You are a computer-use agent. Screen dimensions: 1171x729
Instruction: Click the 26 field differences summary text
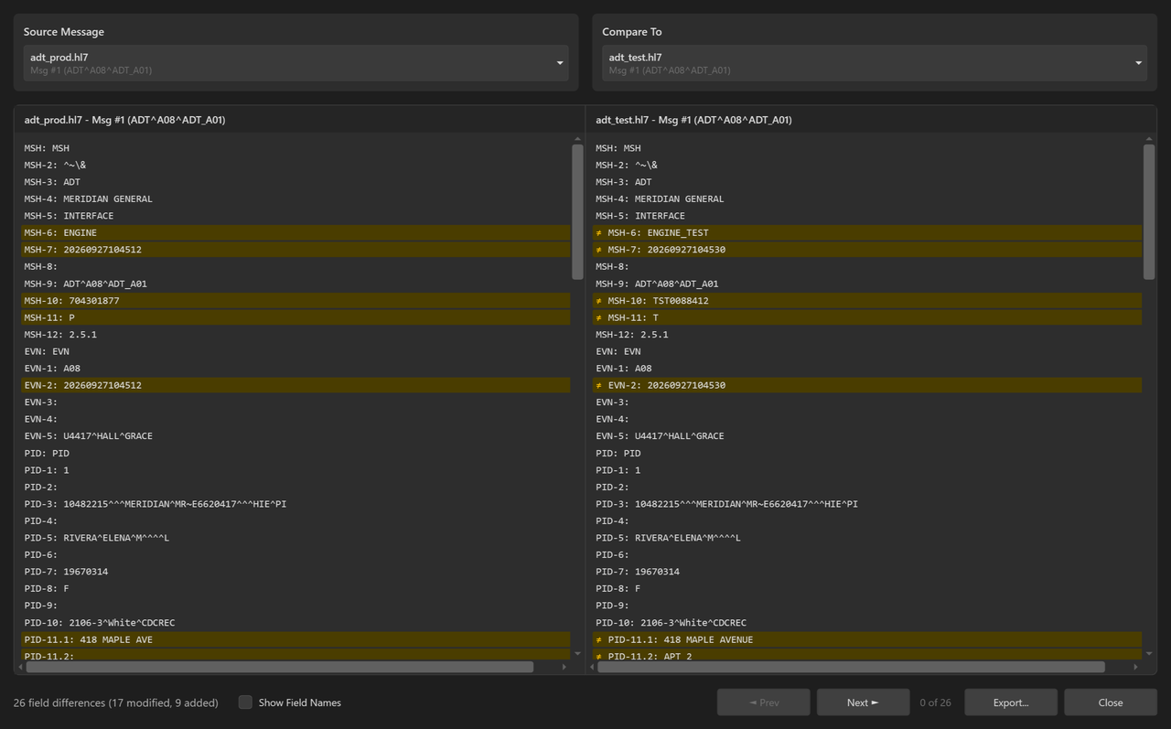click(116, 702)
